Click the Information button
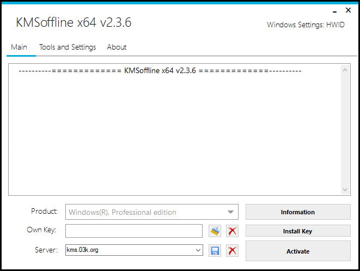The image size is (360, 271). pos(298,212)
